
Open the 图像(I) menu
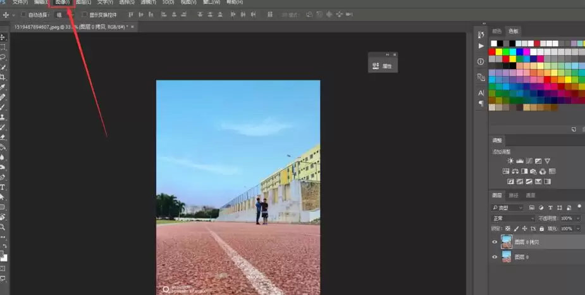[63, 3]
